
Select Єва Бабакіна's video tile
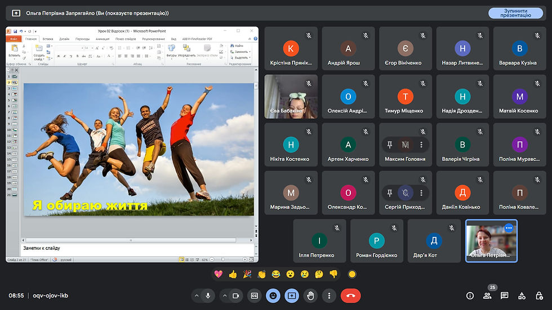[x=291, y=97]
